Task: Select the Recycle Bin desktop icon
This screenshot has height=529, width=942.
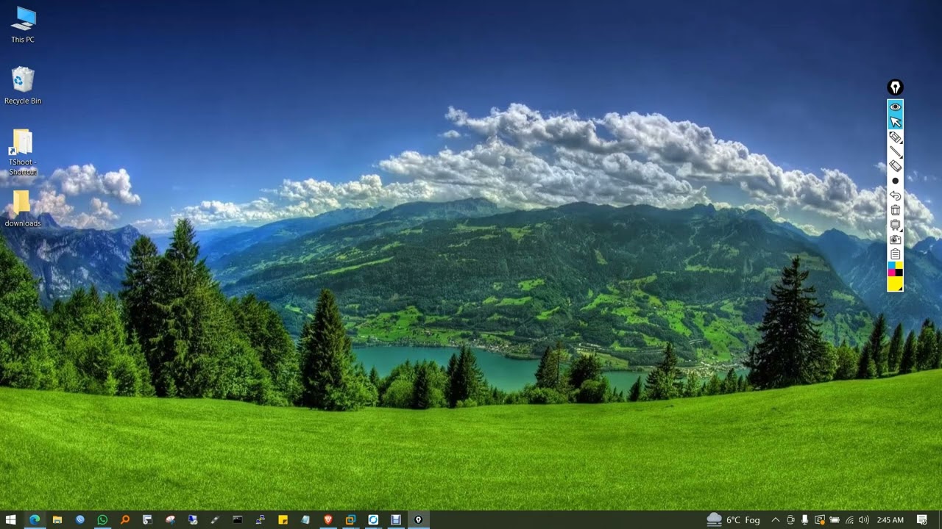Action: coord(23,86)
